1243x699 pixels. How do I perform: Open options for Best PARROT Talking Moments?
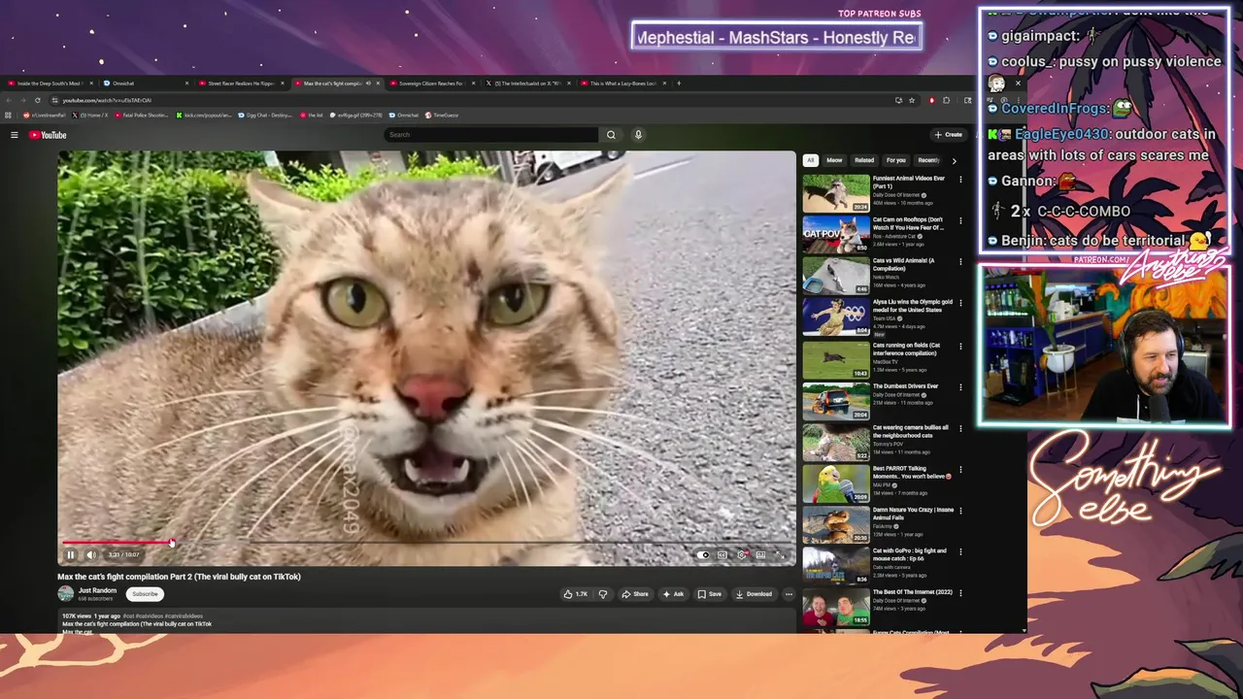[x=960, y=469]
